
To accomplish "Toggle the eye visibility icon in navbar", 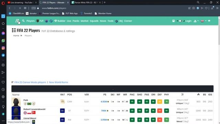I will click(x=209, y=21).
